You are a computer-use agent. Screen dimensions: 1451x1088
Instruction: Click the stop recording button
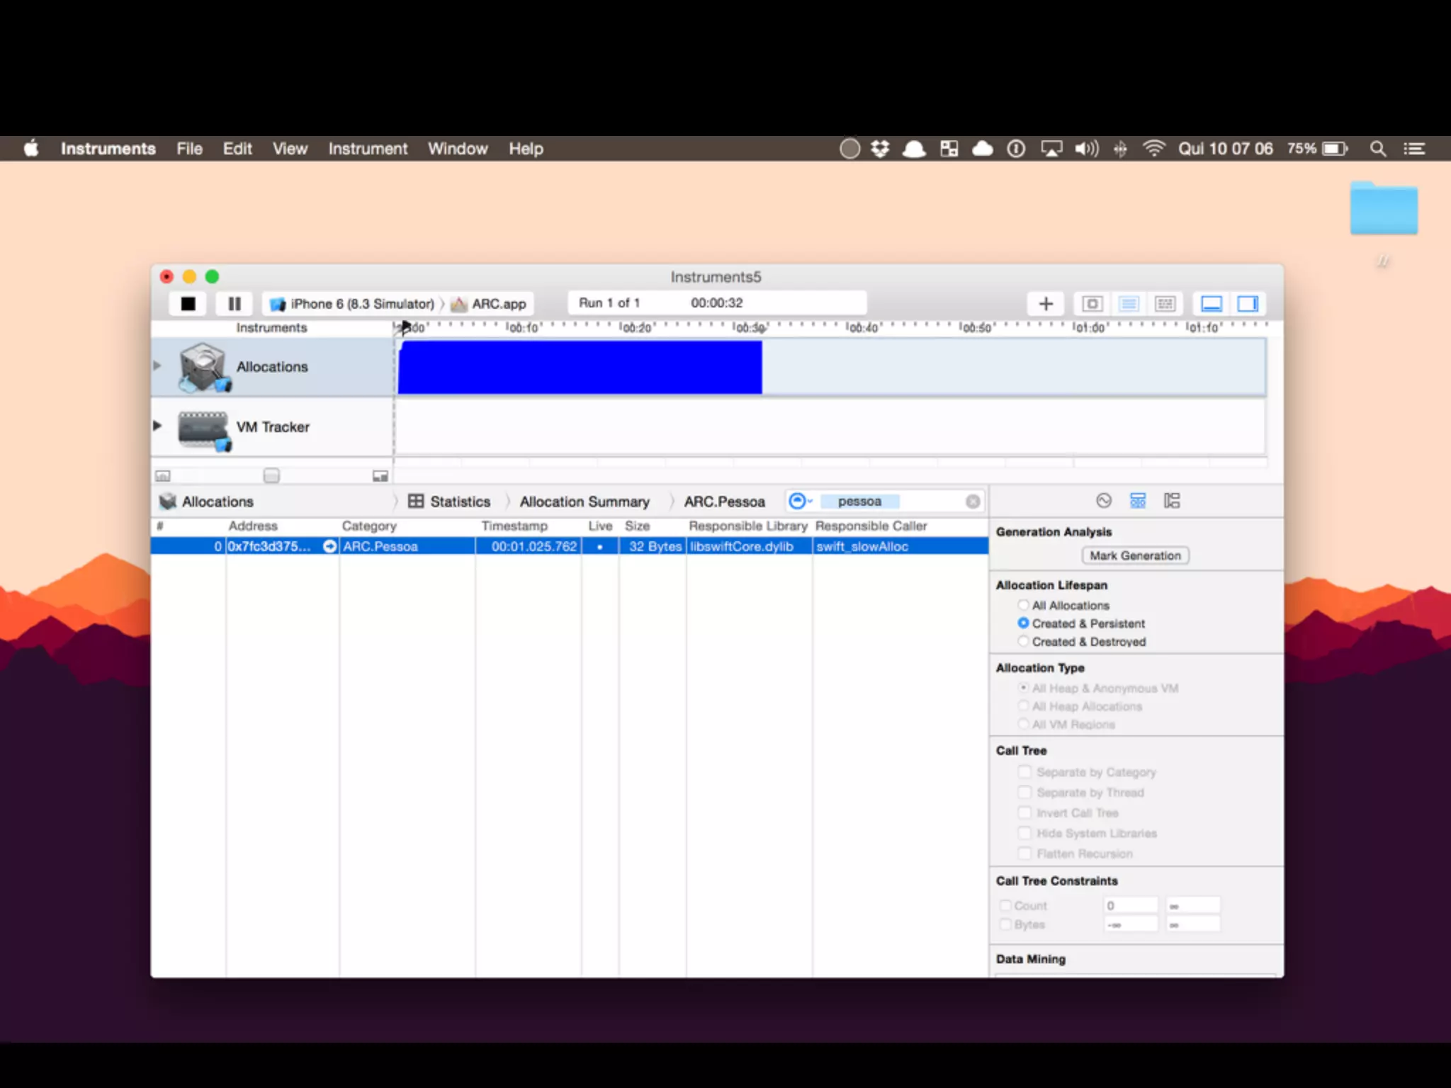point(188,304)
